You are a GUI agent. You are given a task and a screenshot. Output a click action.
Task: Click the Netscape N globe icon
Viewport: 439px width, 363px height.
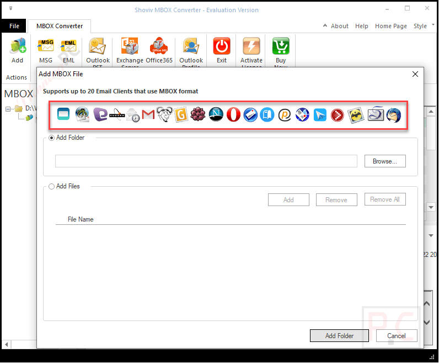(x=216, y=114)
